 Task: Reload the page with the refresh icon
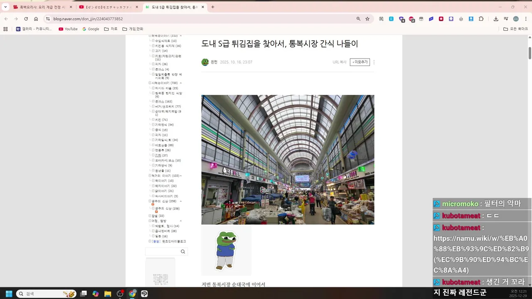[x=26, y=19]
